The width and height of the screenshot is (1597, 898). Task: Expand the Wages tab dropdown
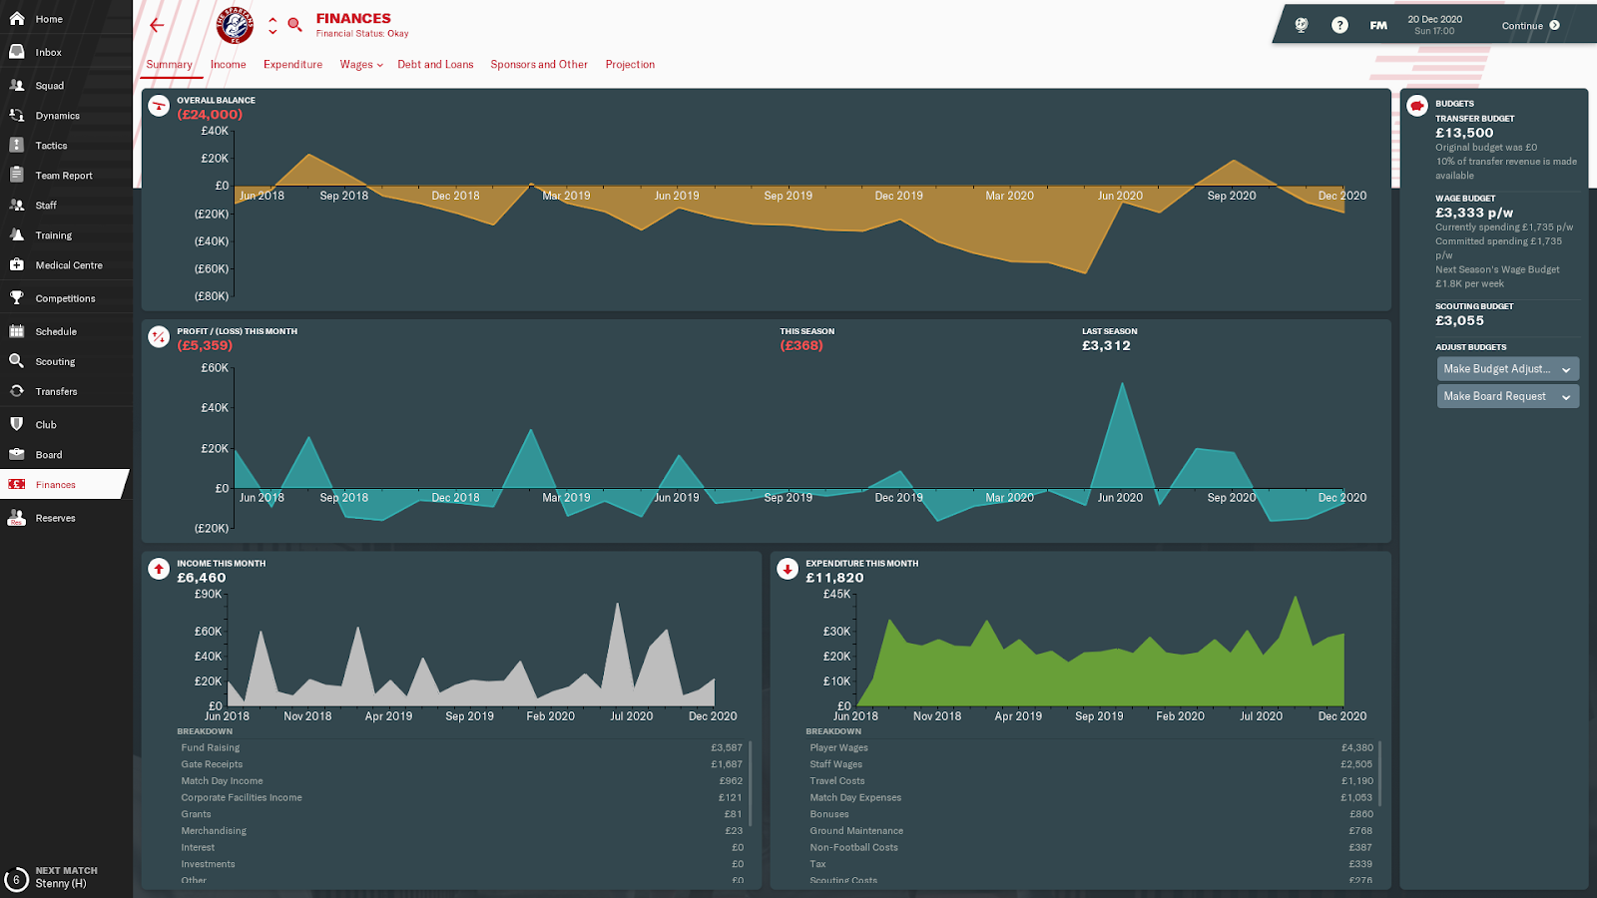point(361,65)
